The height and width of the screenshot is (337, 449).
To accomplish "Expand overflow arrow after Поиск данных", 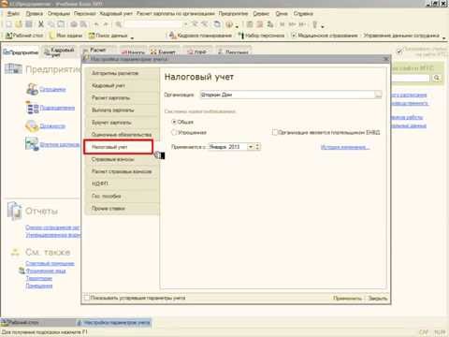I will pos(132,37).
